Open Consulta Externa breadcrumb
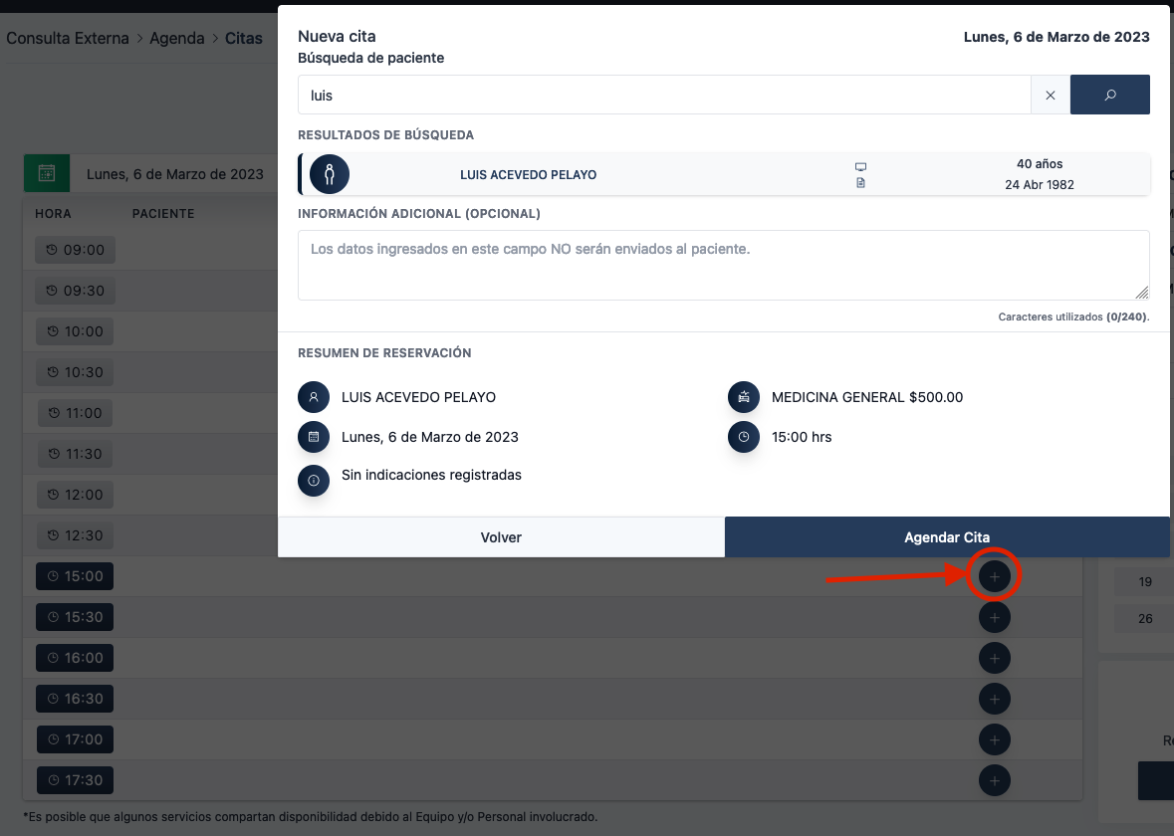 pyautogui.click(x=68, y=39)
